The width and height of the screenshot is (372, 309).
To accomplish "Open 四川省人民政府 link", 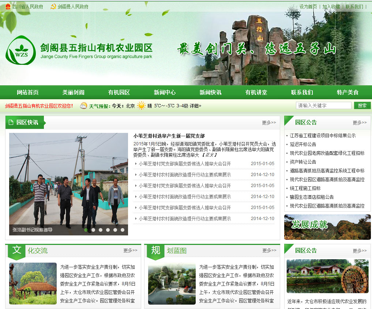I will click(27, 7).
